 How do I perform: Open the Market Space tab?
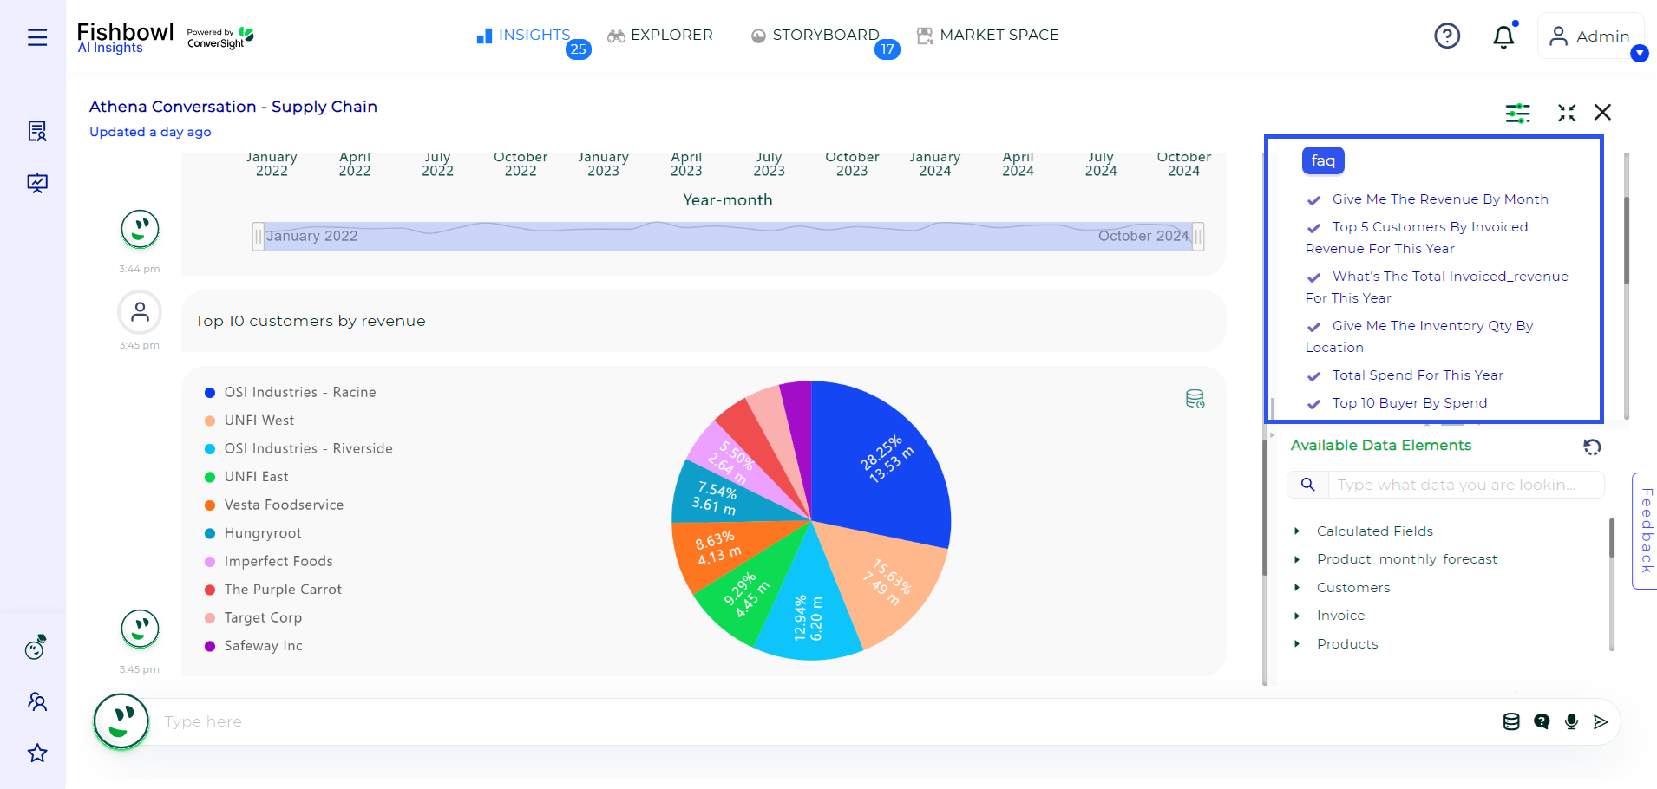988,36
